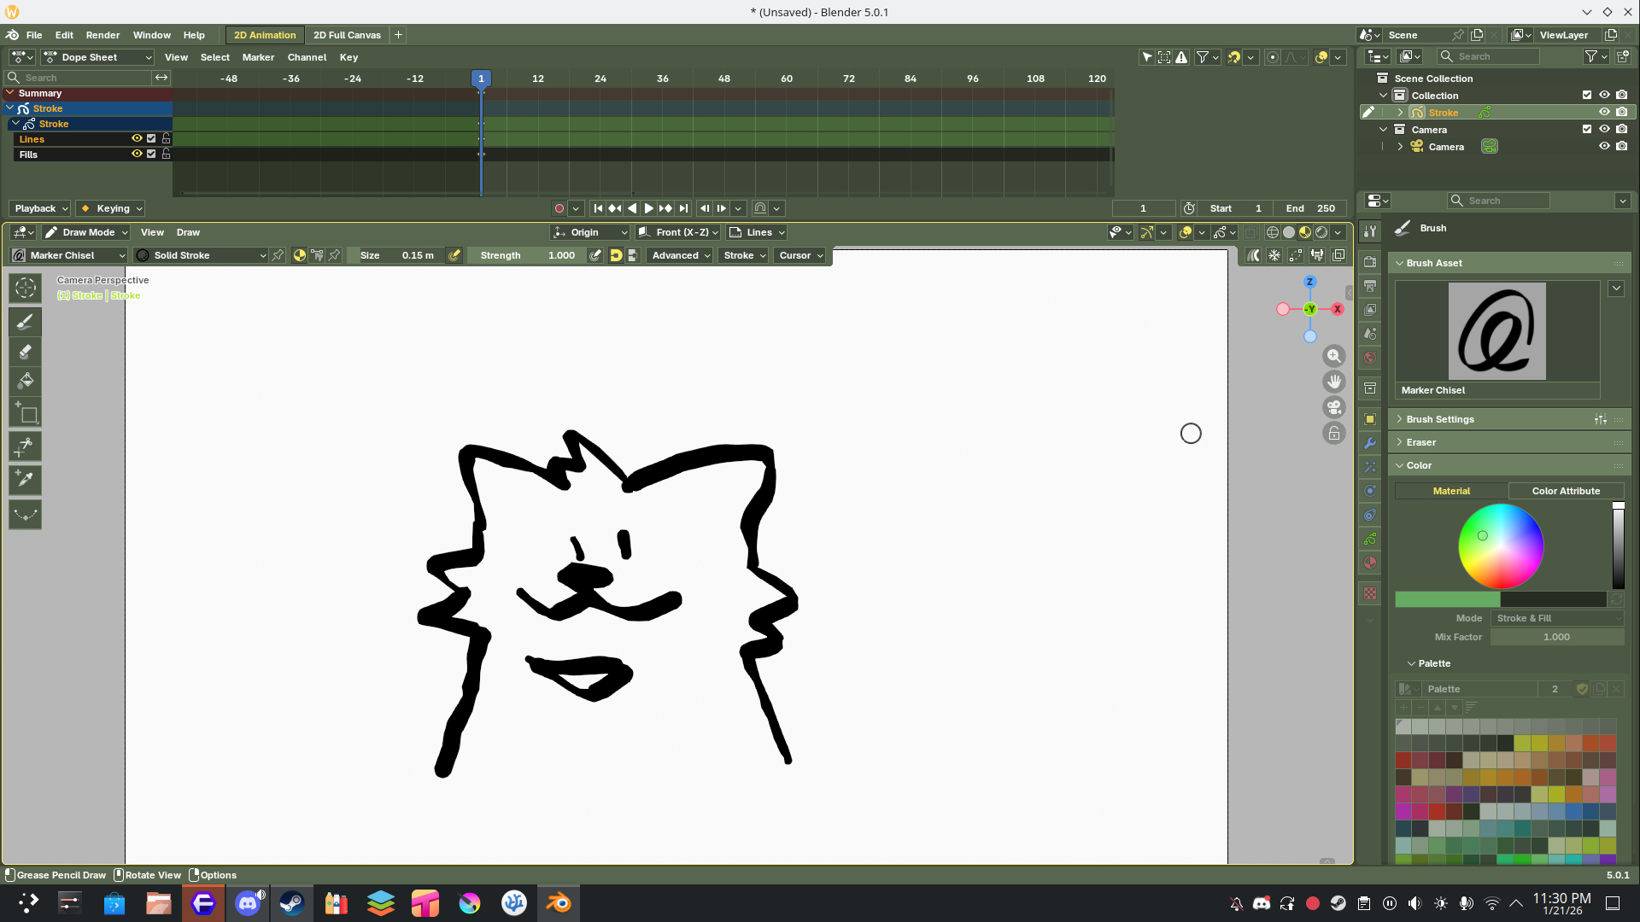The height and width of the screenshot is (922, 1640).
Task: Toggle Camera collection exclude checkbox
Action: [x=1587, y=130]
